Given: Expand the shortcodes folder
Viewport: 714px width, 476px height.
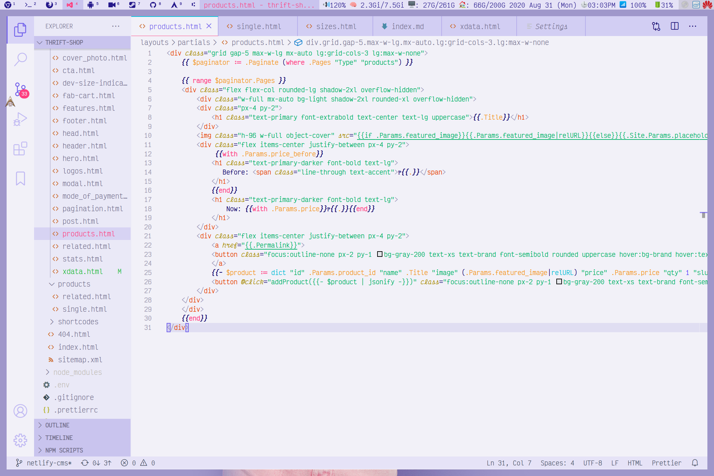Looking at the screenshot, I should coord(78,322).
